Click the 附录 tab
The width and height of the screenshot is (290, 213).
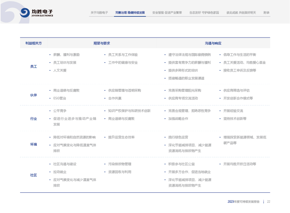click(x=266, y=13)
